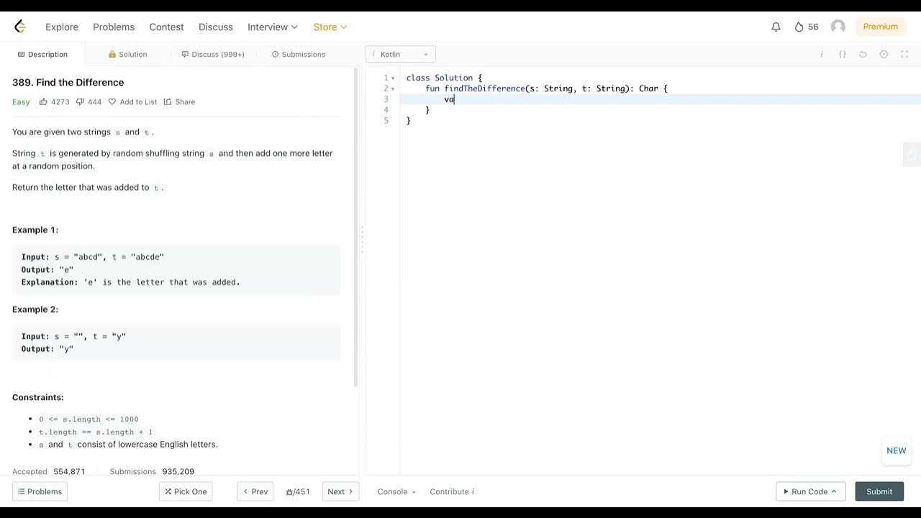Click the streak flame icon showing 56
Viewport: 921px width, 518px height.
799,27
